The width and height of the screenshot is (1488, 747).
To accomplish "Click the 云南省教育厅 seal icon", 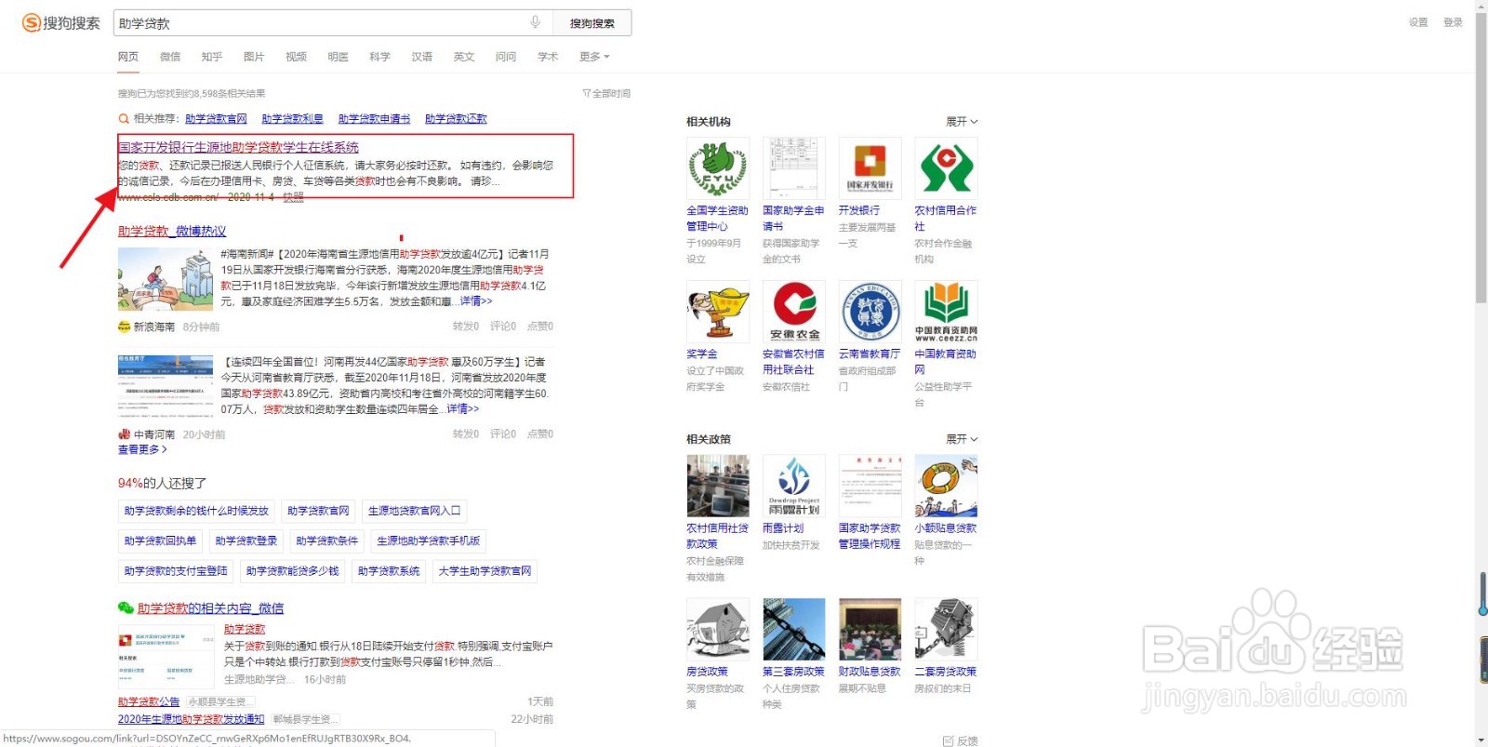I will tap(870, 312).
